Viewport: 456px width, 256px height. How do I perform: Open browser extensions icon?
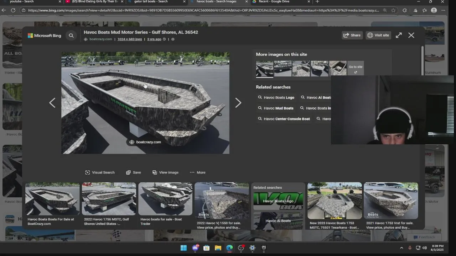pyautogui.click(x=404, y=10)
